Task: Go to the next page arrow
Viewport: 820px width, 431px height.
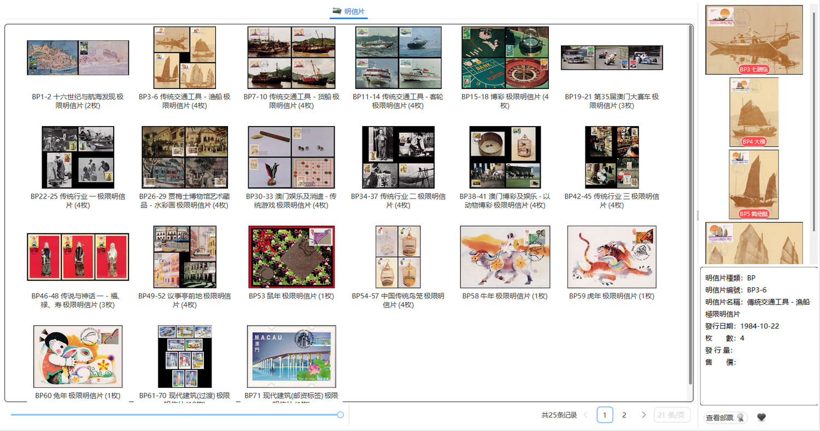Action: tap(644, 415)
